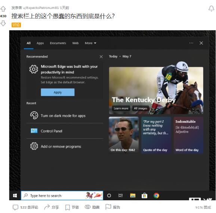The height and width of the screenshot is (213, 216).
Task: Click the Windows Start button
Action: [x=15, y=195]
